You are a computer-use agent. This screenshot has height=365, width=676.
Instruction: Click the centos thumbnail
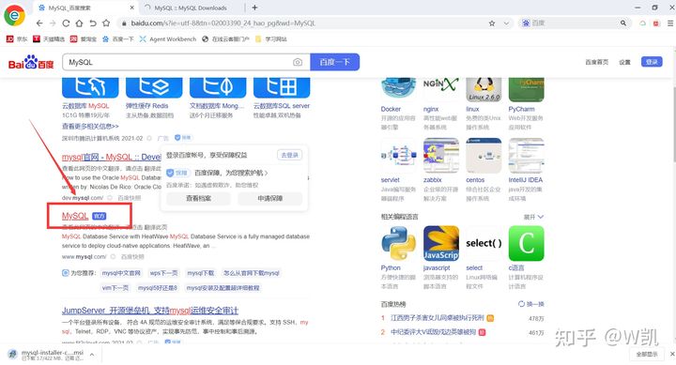point(484,156)
